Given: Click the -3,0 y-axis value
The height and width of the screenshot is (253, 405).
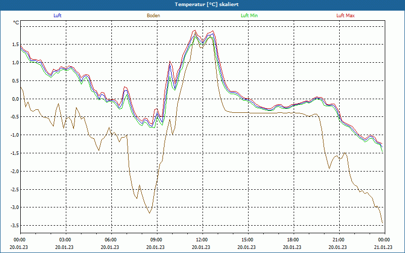Looking at the screenshot, I should (15, 207).
